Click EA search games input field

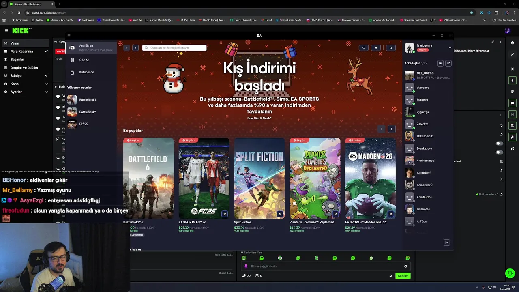click(x=174, y=48)
